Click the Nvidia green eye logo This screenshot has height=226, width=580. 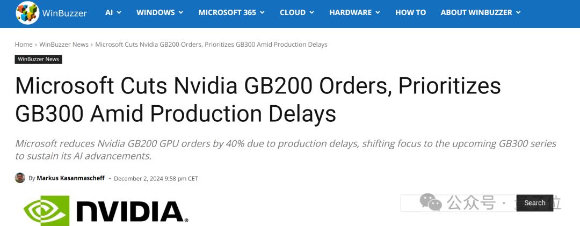click(x=47, y=210)
